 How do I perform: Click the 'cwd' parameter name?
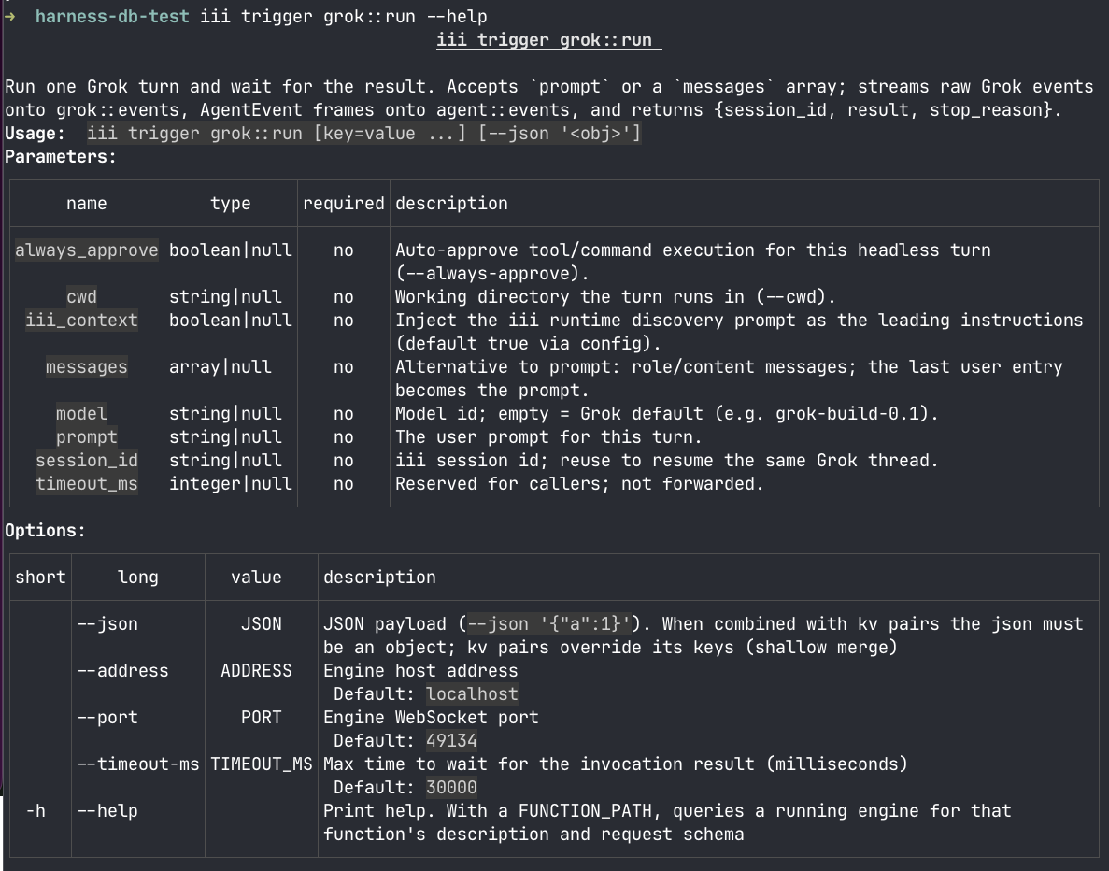(x=81, y=297)
